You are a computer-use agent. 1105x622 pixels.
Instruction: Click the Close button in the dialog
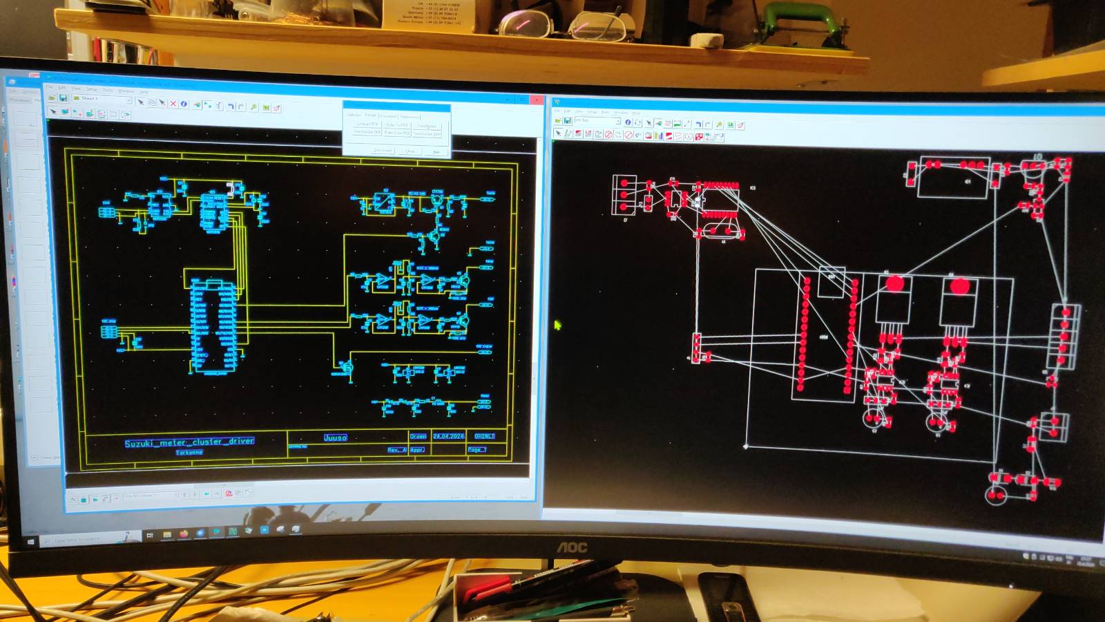pyautogui.click(x=410, y=151)
